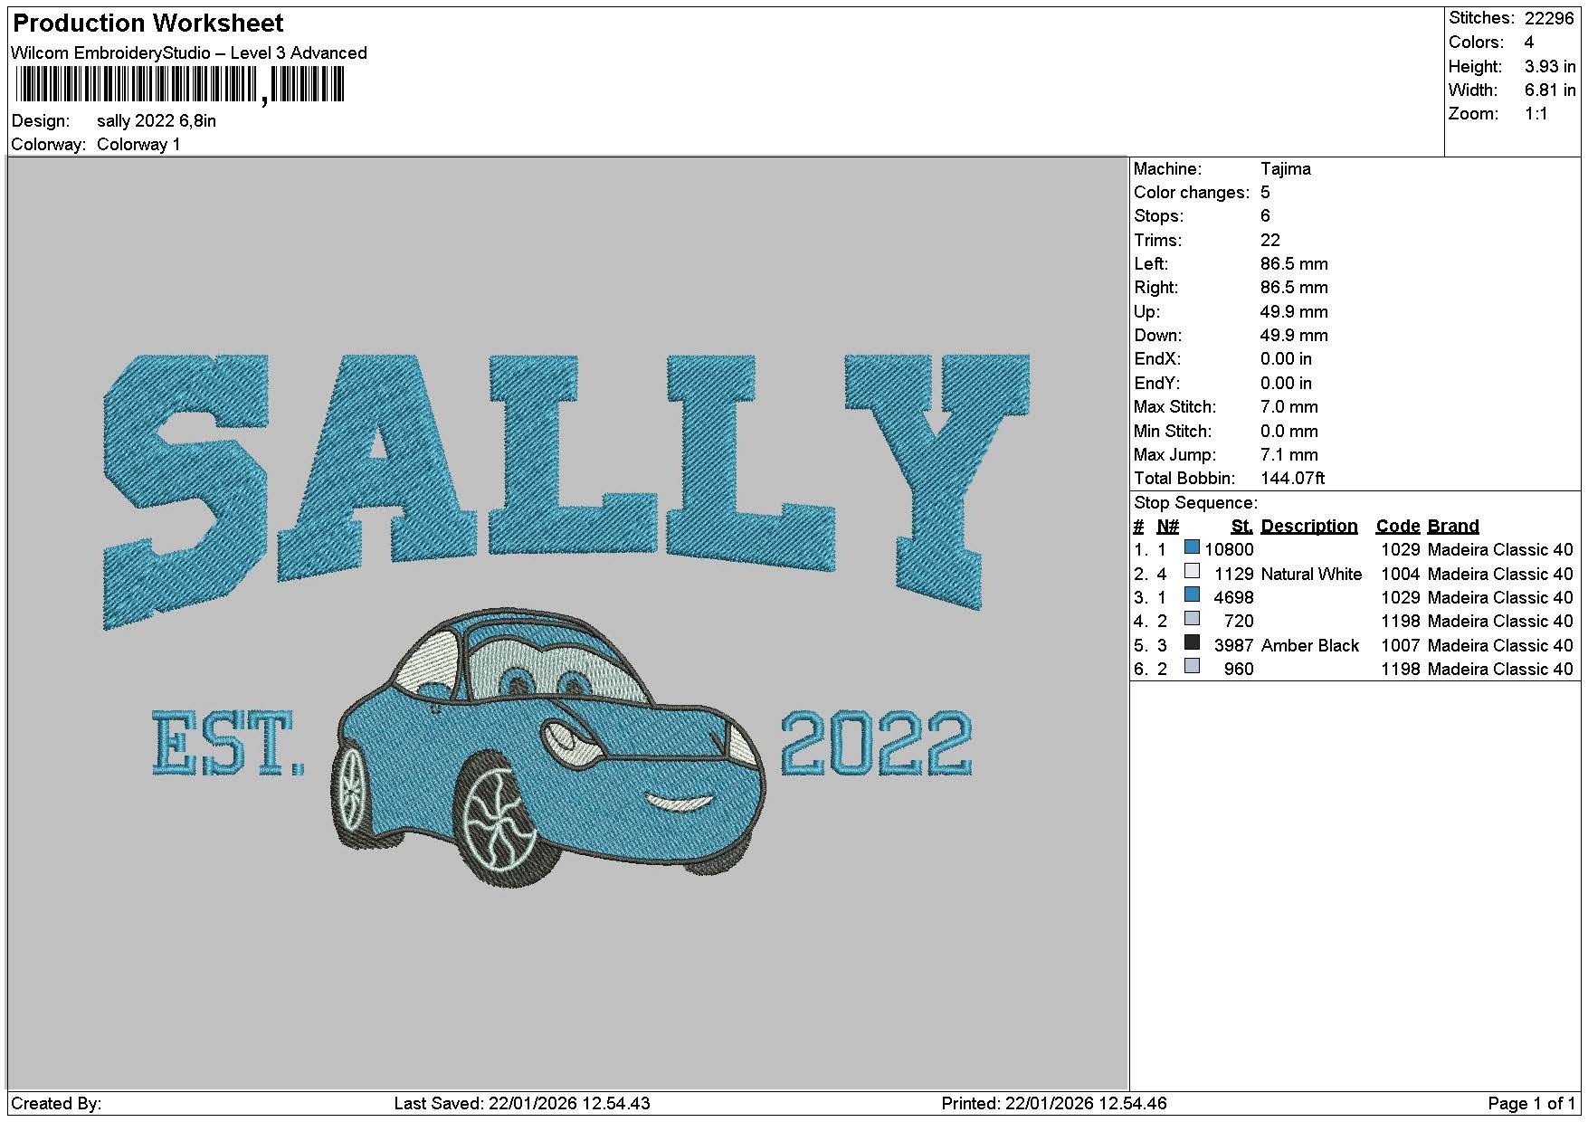Click stitch count 960 in stop 6
Viewport: 1588px width, 1122px height.
1239,670
